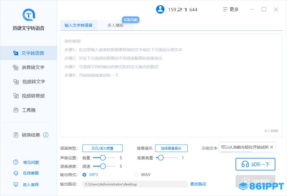Close the 可以从当前光标处开始试听 tooltip
This screenshot has width=287, height=196.
[x=272, y=147]
